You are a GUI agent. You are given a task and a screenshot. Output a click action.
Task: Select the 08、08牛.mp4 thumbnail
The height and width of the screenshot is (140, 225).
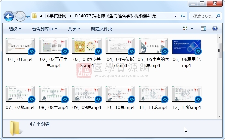point(54,94)
